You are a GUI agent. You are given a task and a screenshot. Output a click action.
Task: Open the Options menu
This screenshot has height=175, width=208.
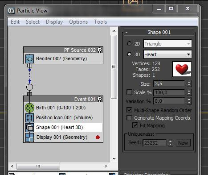78,22
